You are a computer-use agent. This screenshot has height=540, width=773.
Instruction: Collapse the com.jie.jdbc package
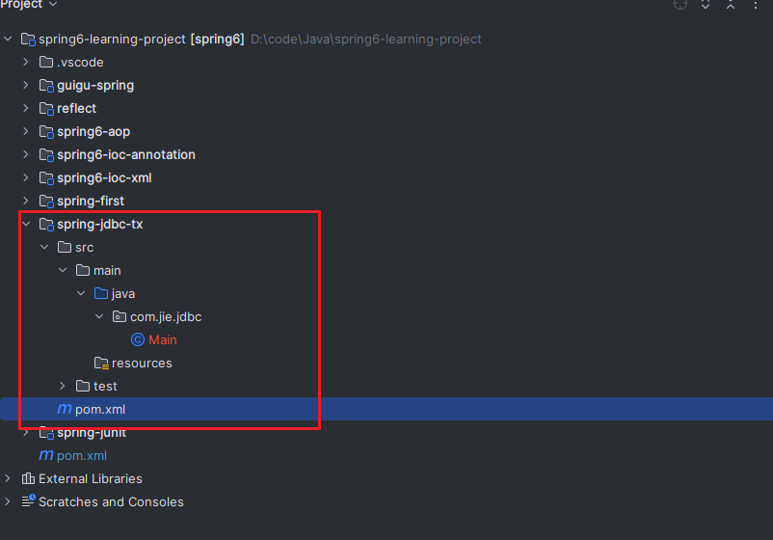99,316
